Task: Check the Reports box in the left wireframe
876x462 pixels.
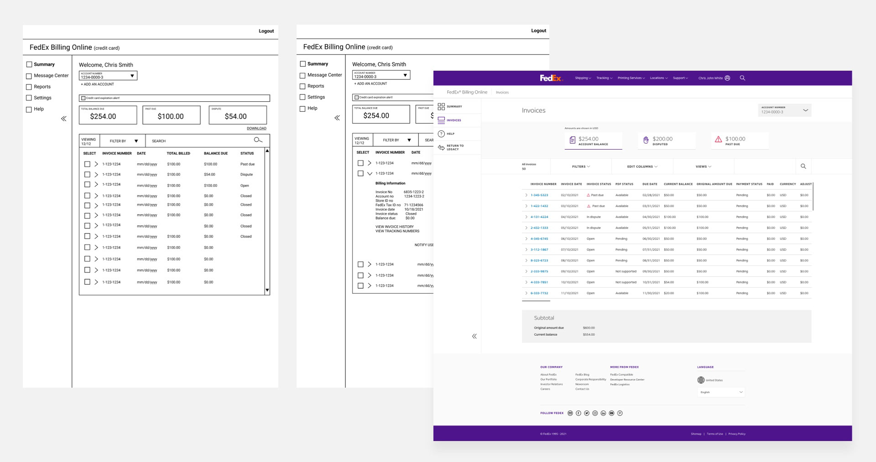Action: click(29, 87)
